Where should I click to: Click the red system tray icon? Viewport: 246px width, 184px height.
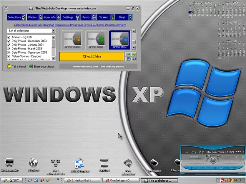(x=222, y=181)
